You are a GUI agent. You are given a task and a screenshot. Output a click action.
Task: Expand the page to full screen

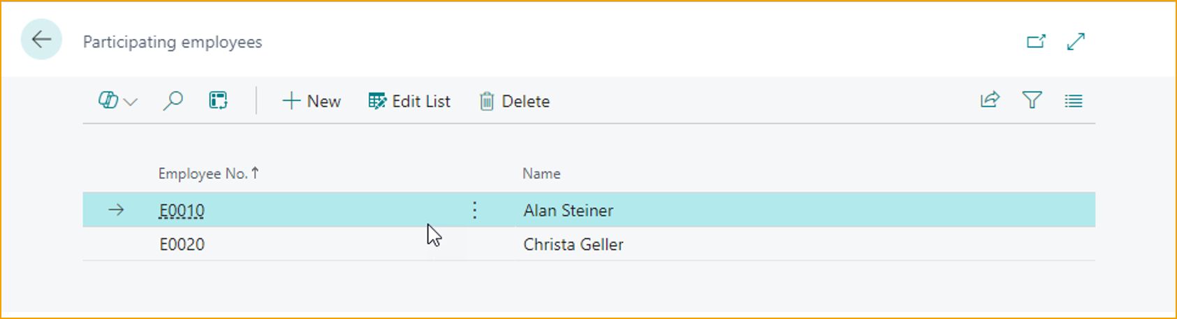click(1076, 41)
